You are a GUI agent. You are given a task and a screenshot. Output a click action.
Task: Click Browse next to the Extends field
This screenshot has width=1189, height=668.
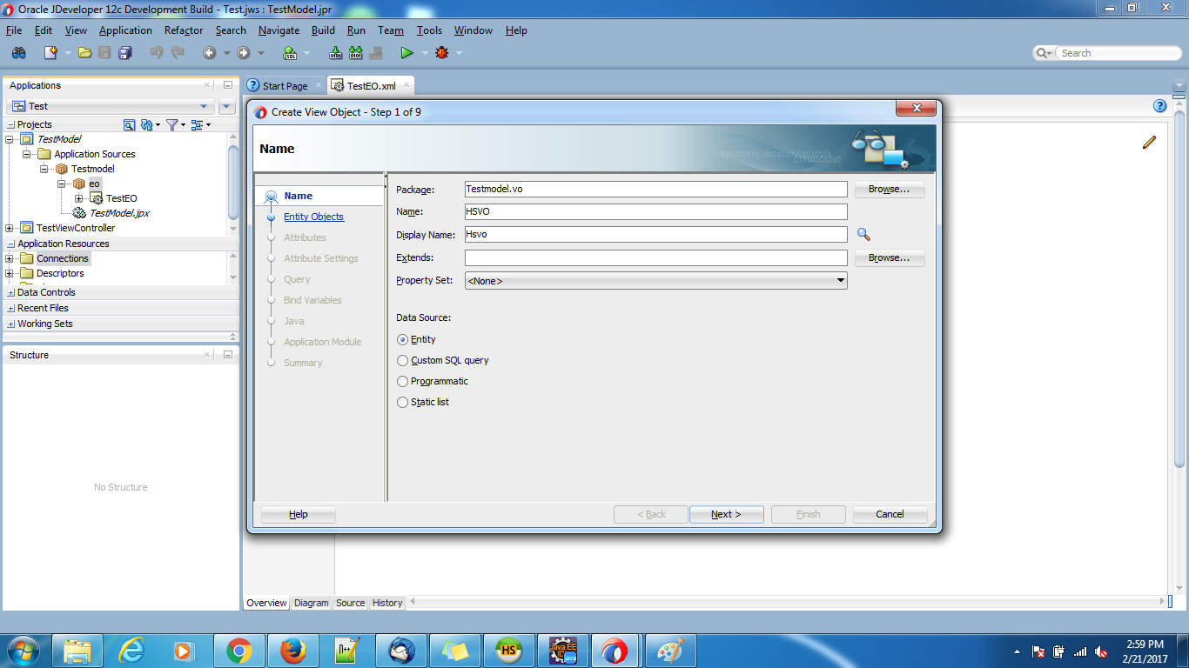click(889, 257)
